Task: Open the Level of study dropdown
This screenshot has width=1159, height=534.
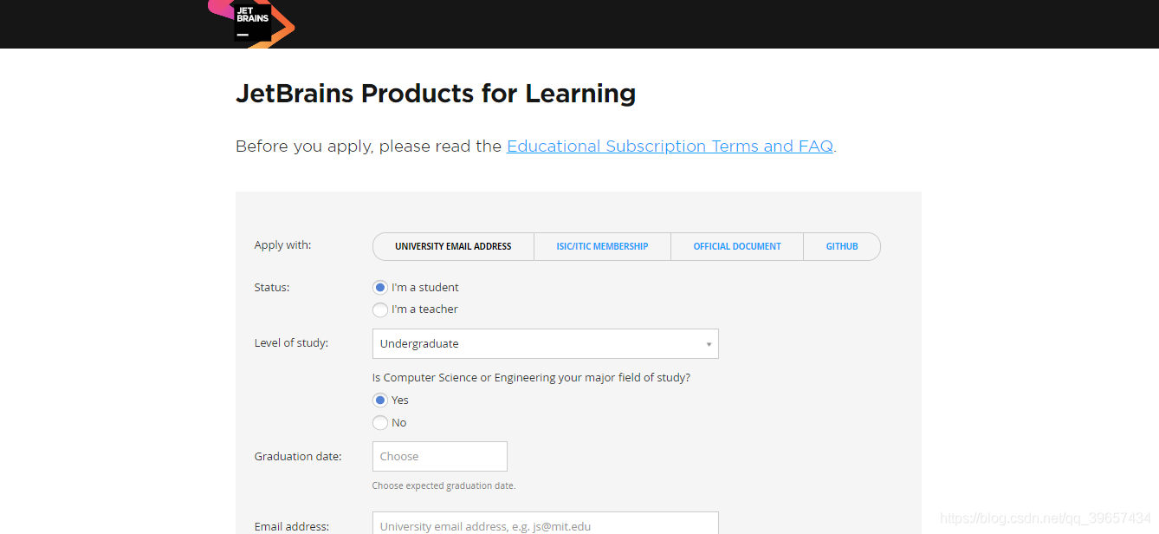Action: pos(545,344)
